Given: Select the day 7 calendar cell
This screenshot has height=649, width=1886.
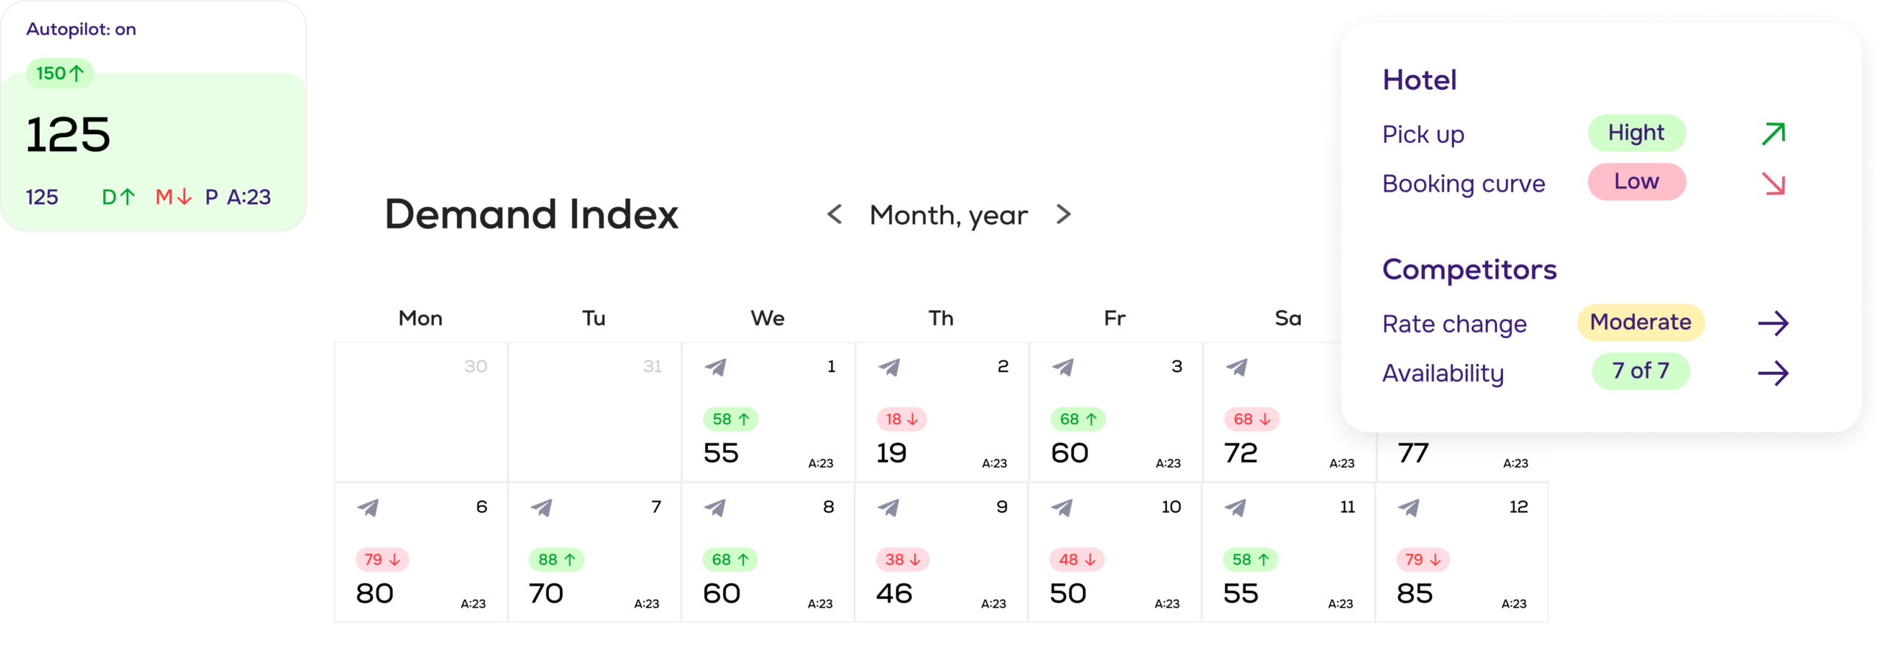Looking at the screenshot, I should click(594, 552).
